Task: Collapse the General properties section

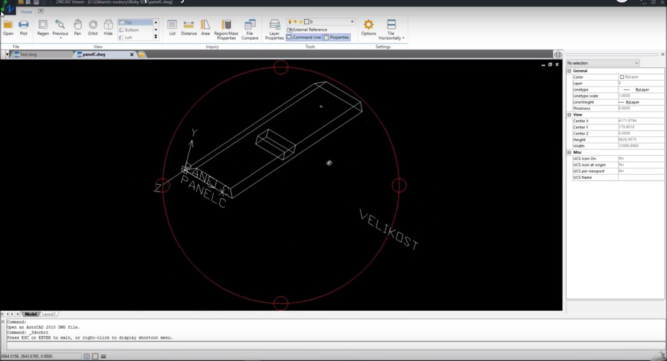Action: [569, 71]
